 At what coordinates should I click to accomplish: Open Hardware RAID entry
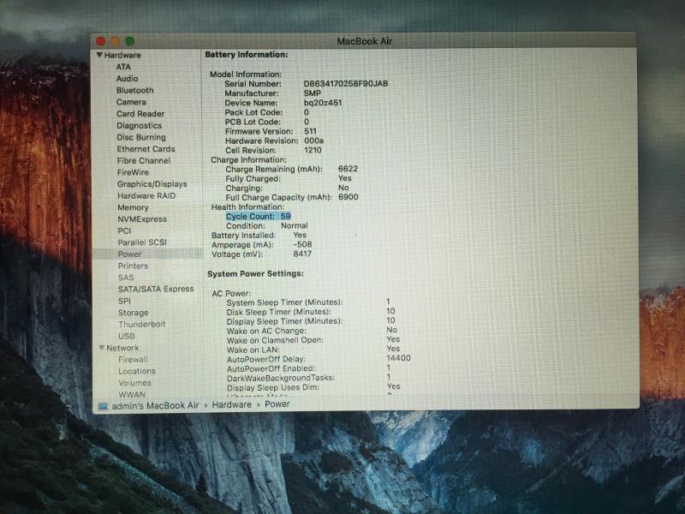pos(146,196)
